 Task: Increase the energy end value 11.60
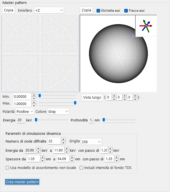(67, 149)
